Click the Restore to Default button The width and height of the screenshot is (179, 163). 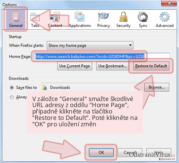pos(151,66)
